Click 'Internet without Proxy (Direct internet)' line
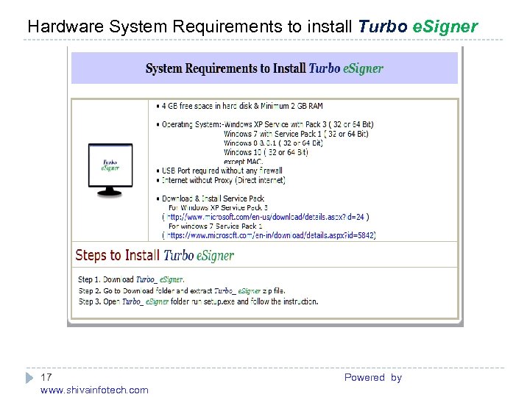Screen dimensions: 530x397 tap(221, 180)
